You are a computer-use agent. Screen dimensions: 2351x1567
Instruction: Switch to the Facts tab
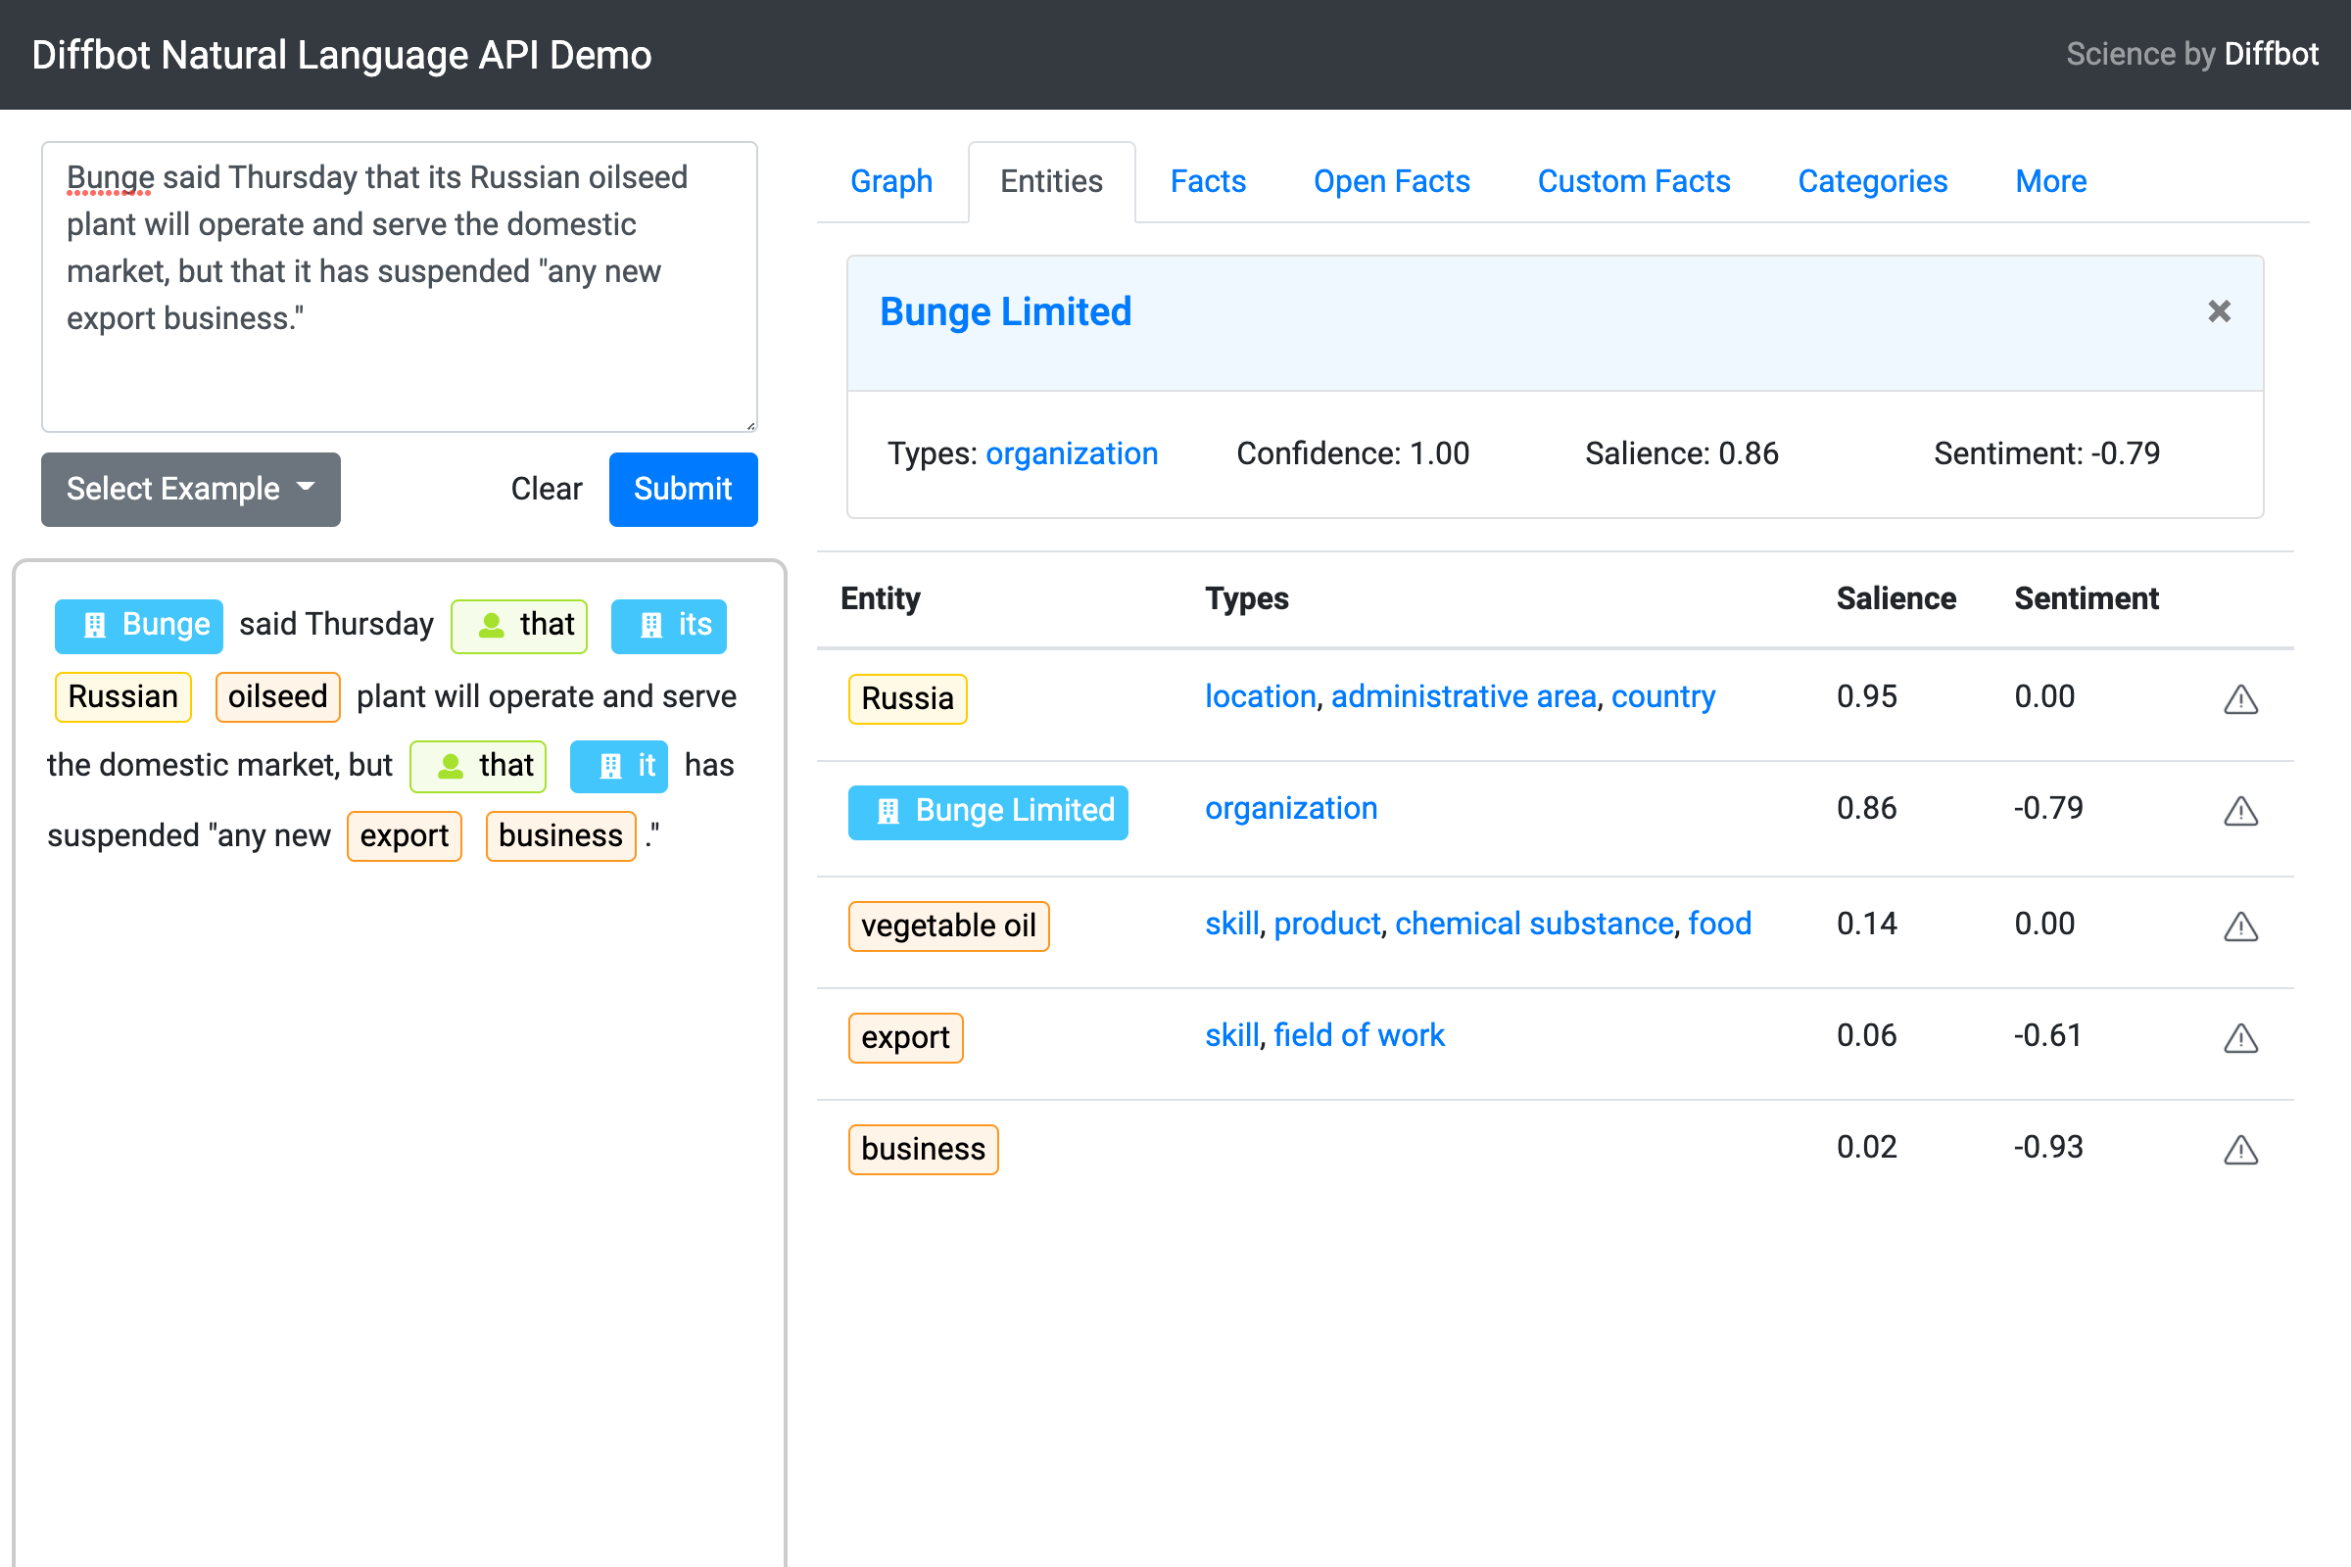pos(1209,180)
